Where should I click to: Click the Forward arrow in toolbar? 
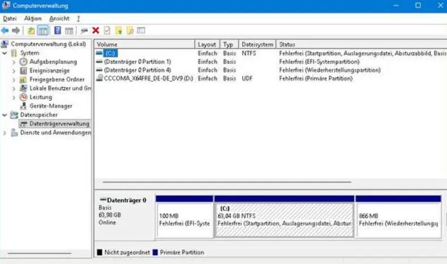[16, 31]
